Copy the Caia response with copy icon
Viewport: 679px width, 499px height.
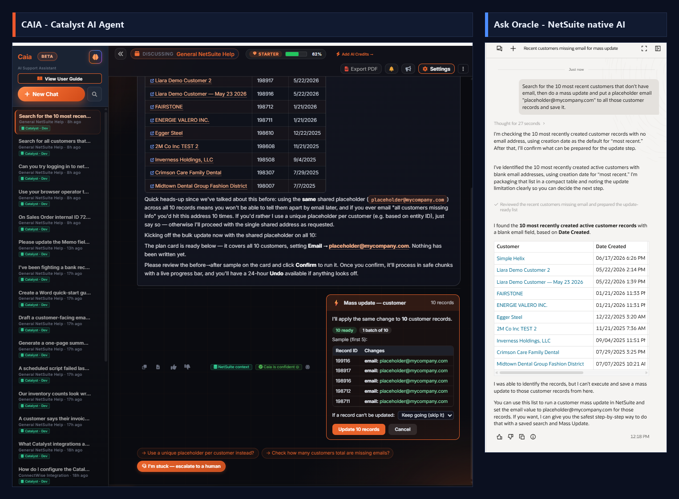click(x=144, y=367)
